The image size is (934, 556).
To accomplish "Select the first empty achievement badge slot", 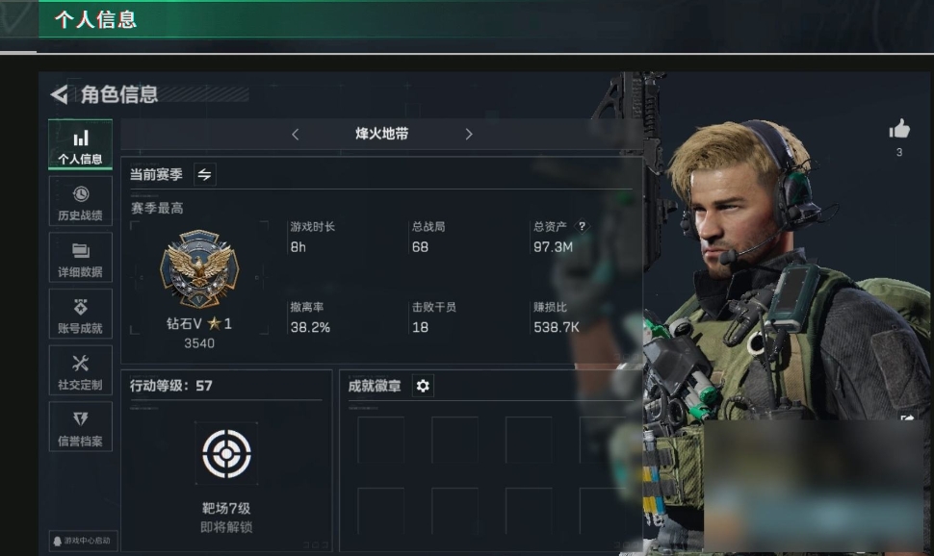I will pos(380,440).
